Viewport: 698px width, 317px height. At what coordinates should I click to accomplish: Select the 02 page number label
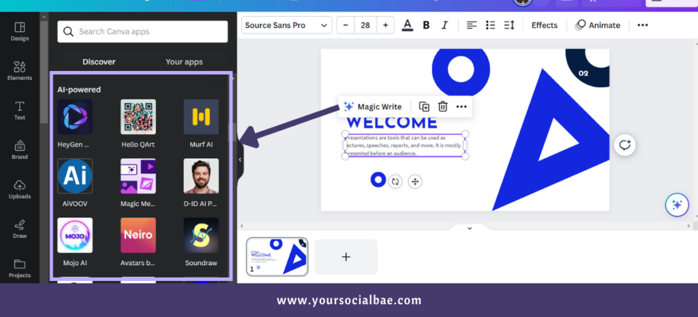pyautogui.click(x=583, y=73)
